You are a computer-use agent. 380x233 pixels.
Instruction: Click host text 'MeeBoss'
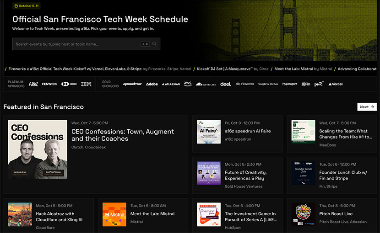tap(327, 145)
